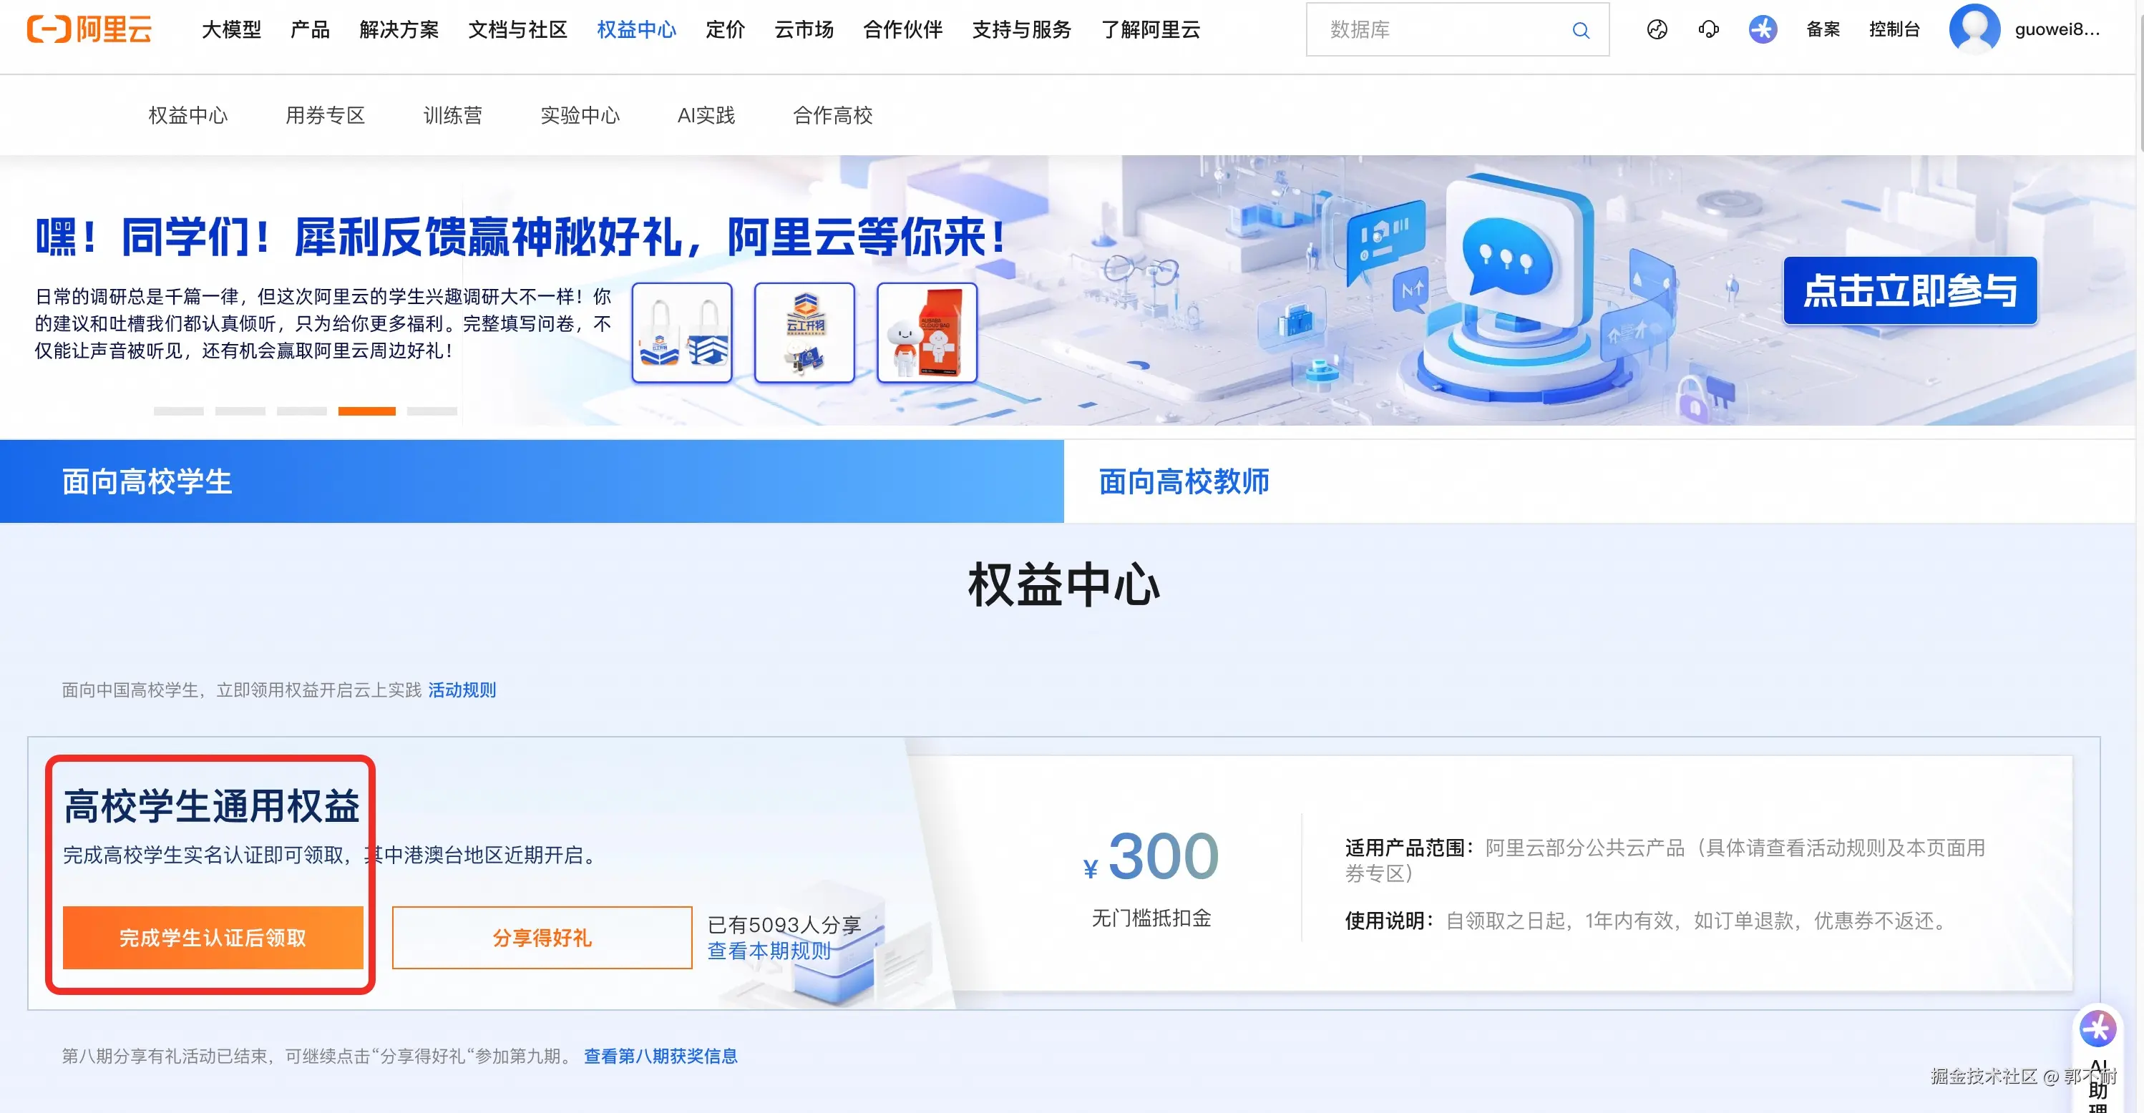Click the 完成学生认证后领取 button
The width and height of the screenshot is (2144, 1113).
[x=213, y=938]
